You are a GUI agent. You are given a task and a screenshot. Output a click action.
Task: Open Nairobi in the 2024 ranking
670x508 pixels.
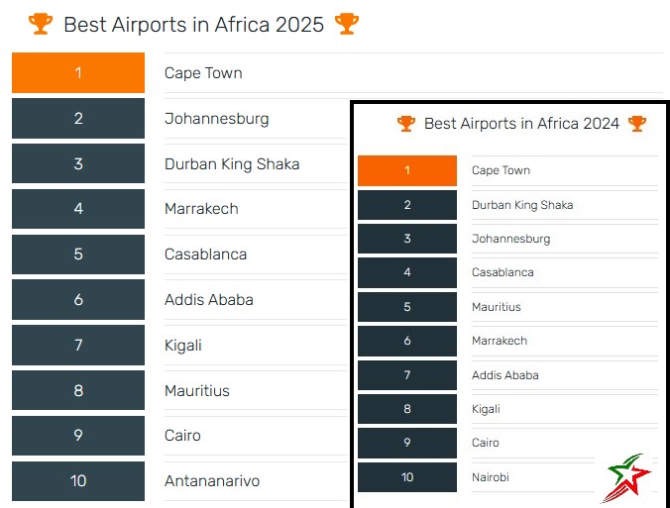pos(491,477)
